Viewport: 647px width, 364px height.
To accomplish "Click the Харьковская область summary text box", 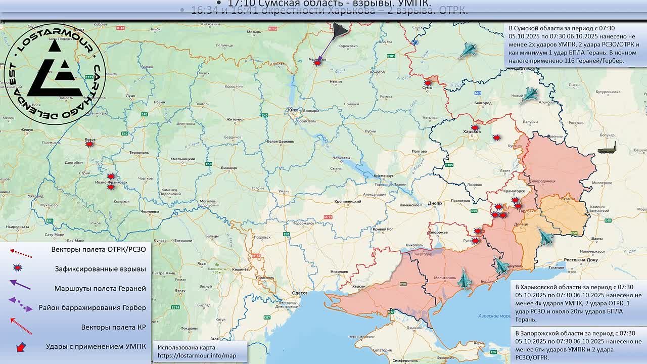I will 578,302.
